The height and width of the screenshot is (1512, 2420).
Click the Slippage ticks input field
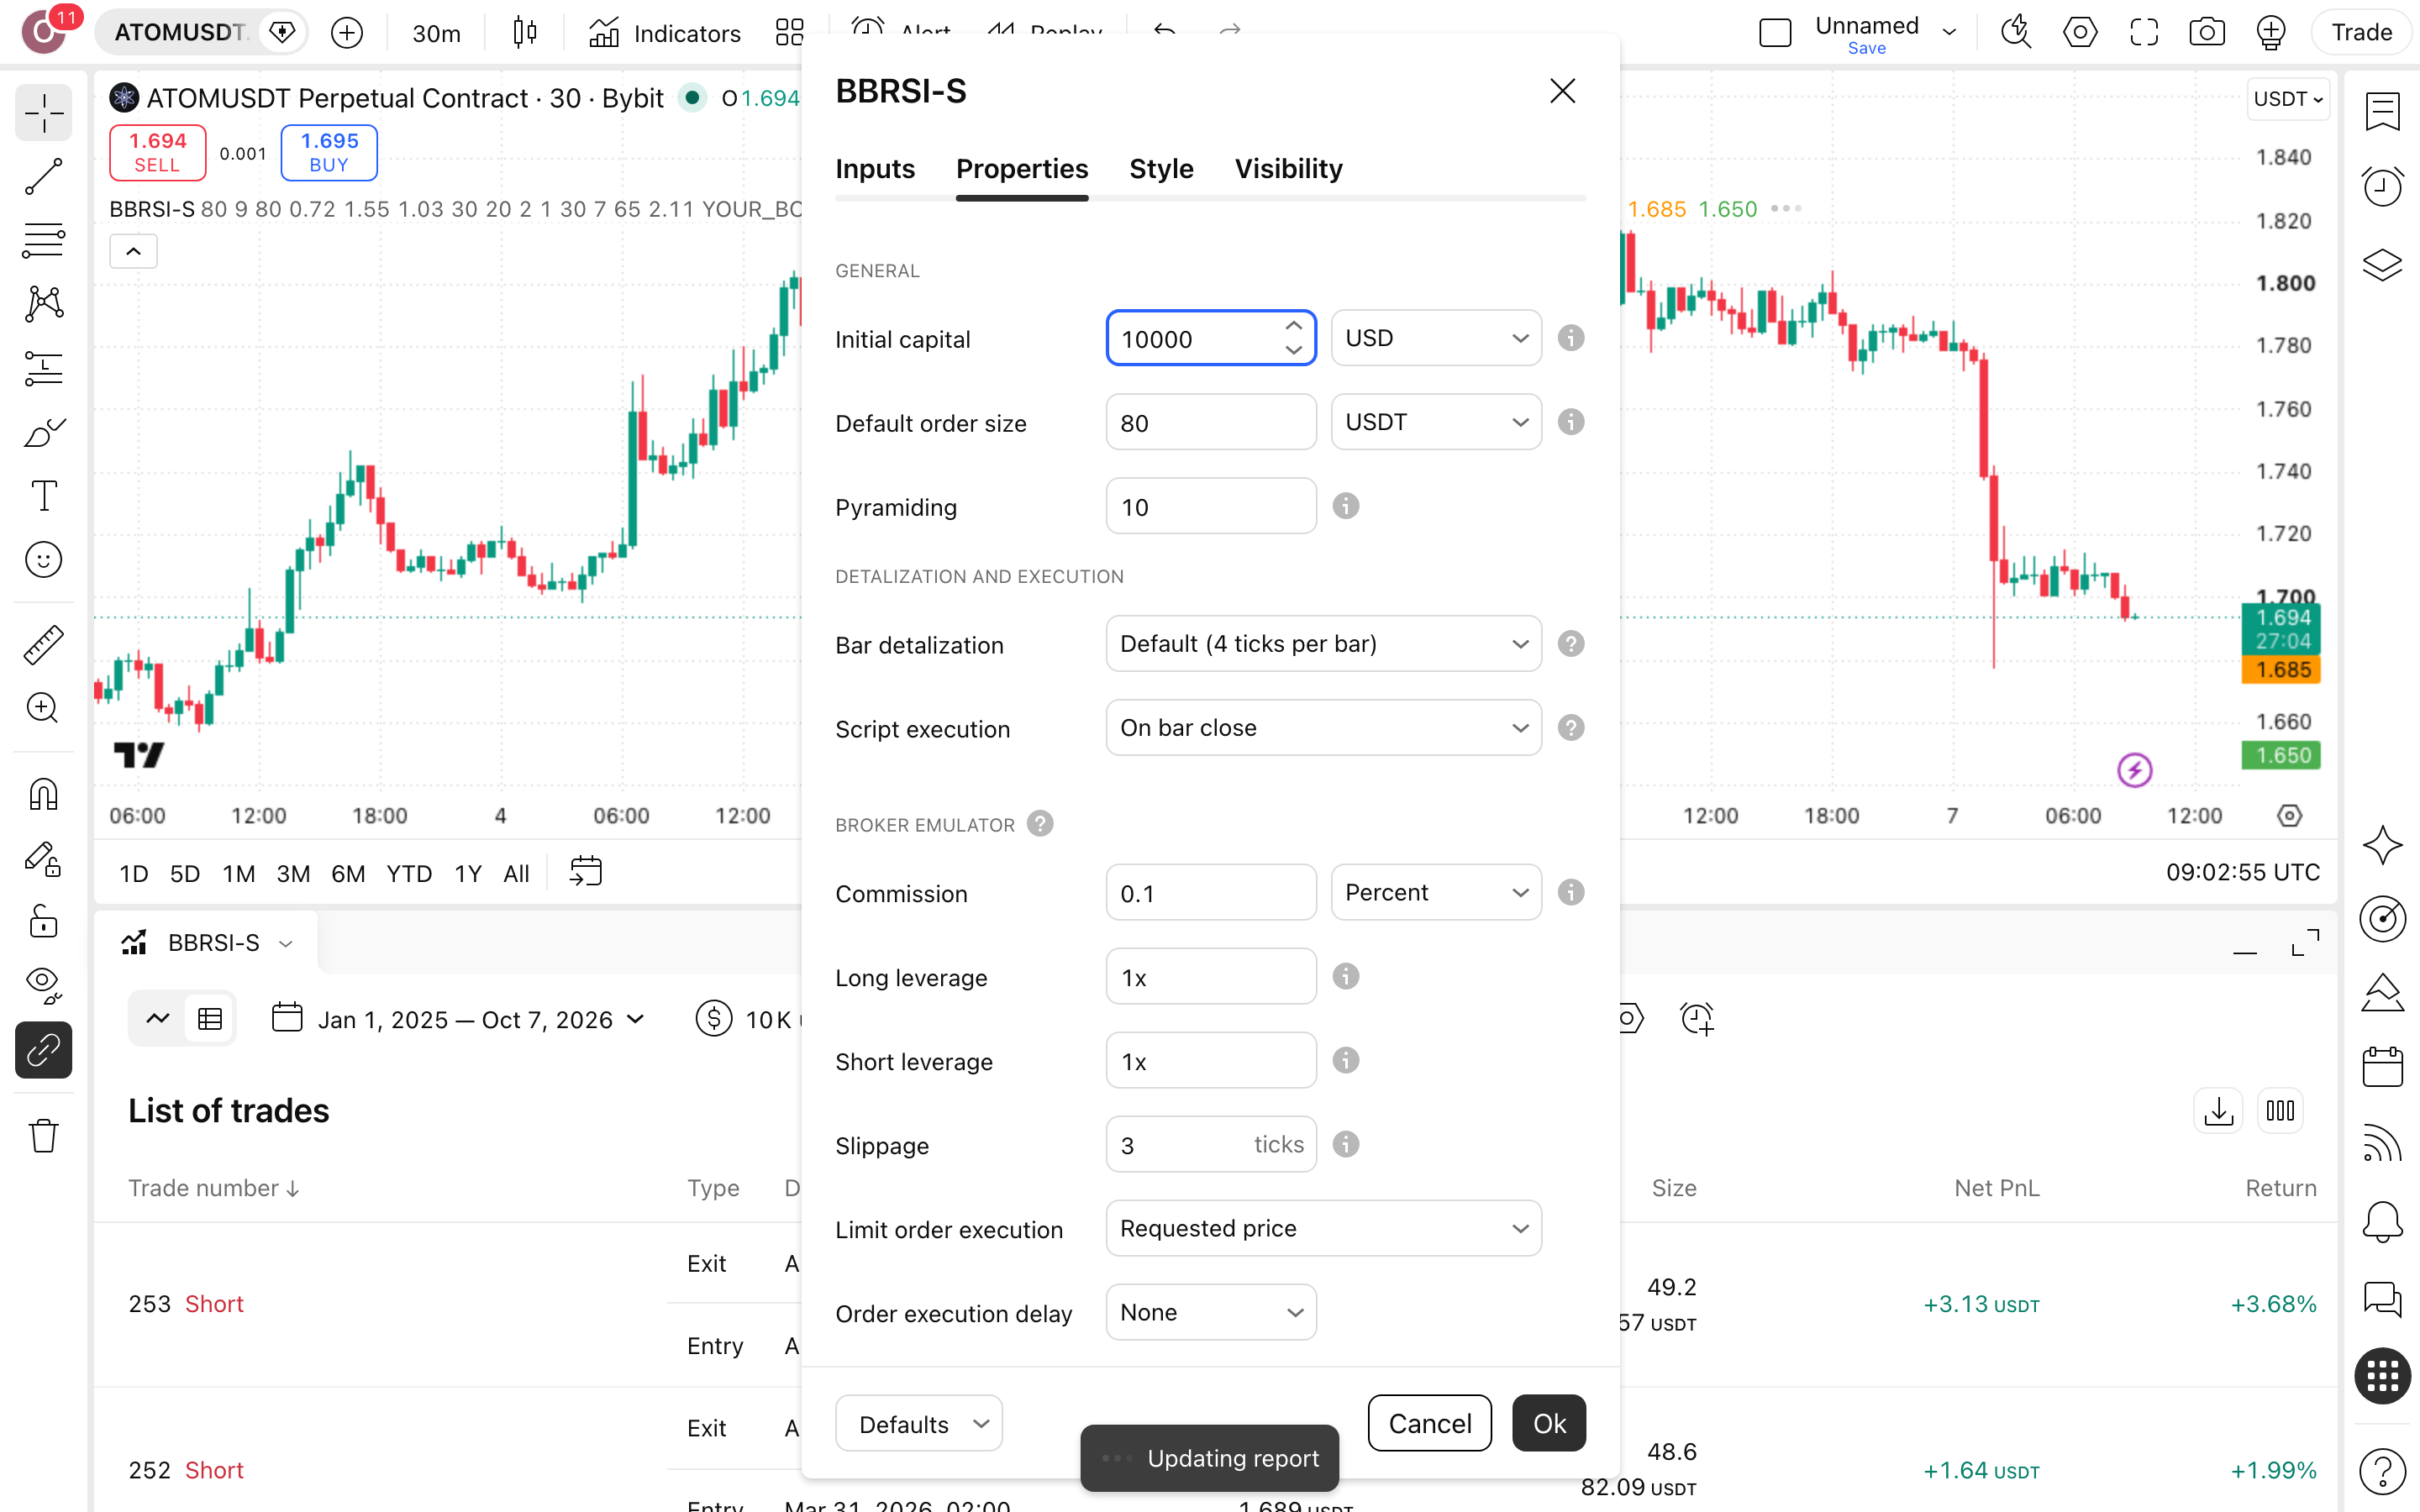pyautogui.click(x=1211, y=1144)
